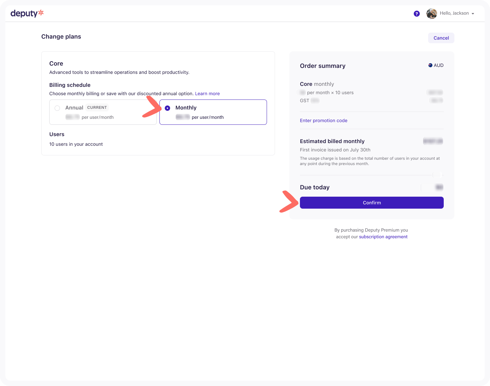Click the AUD currency label
The width and height of the screenshot is (490, 386).
click(438, 65)
